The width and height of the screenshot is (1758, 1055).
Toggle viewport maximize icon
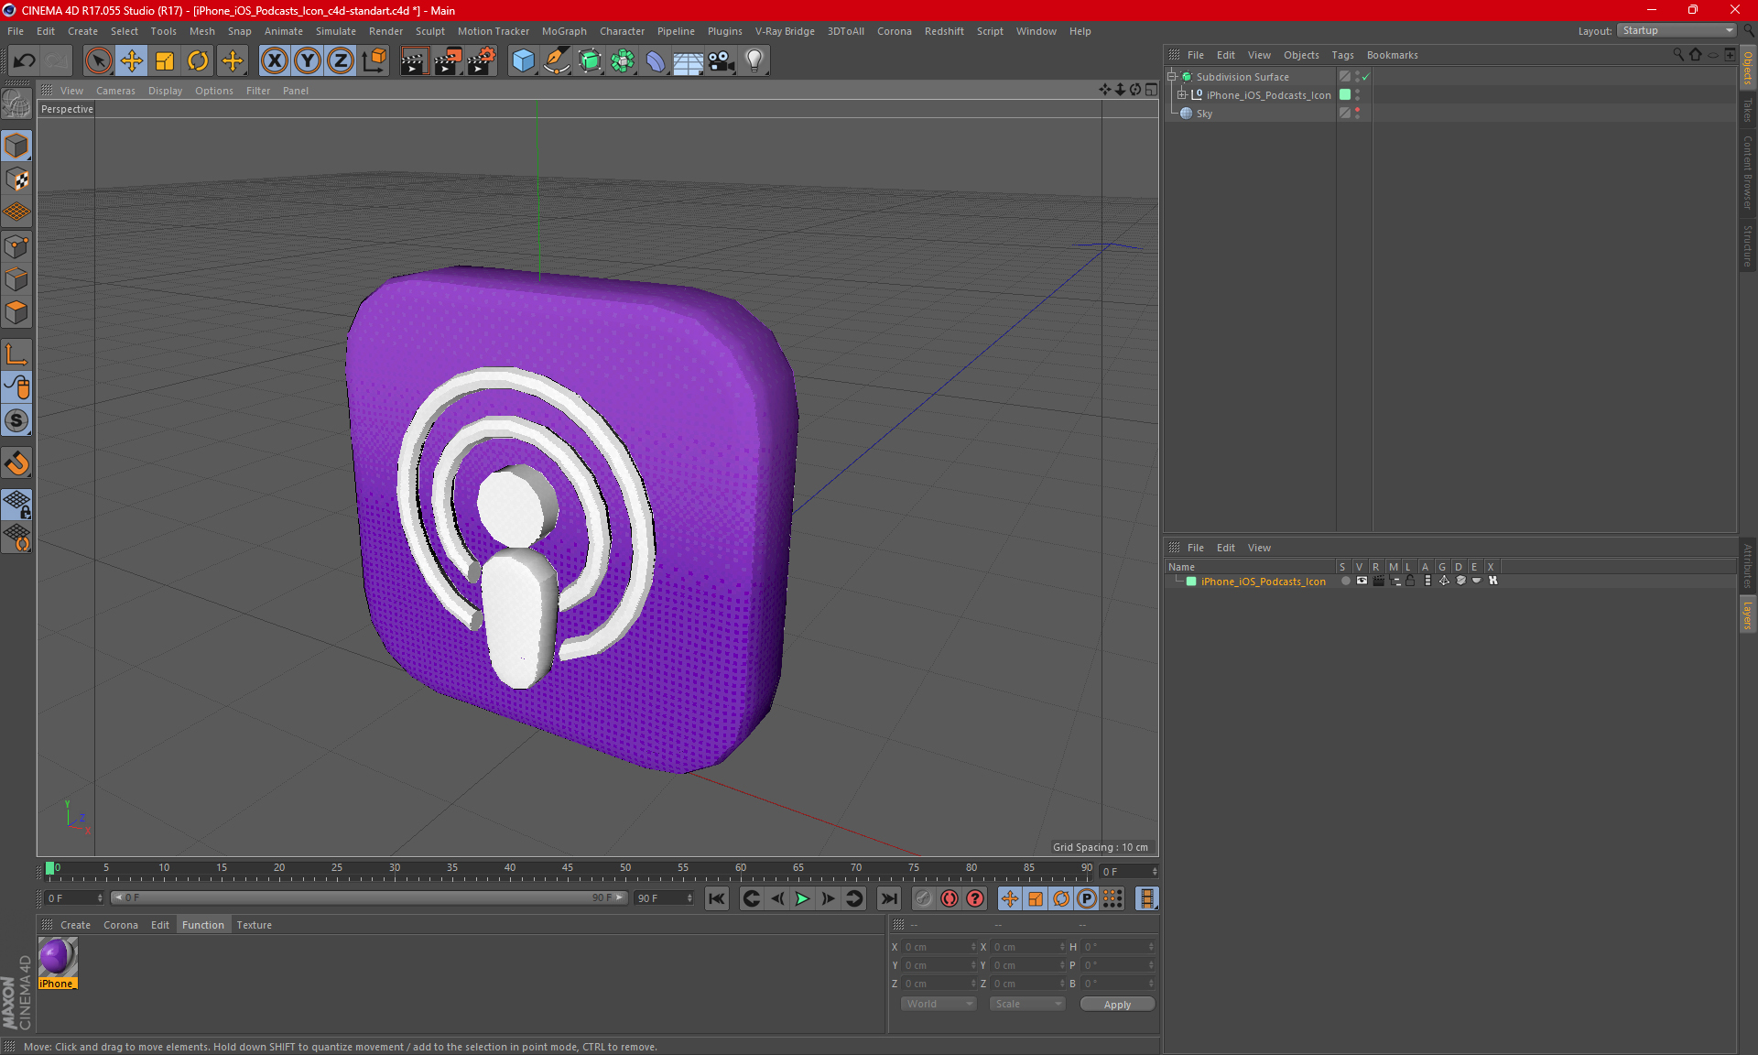pyautogui.click(x=1151, y=90)
